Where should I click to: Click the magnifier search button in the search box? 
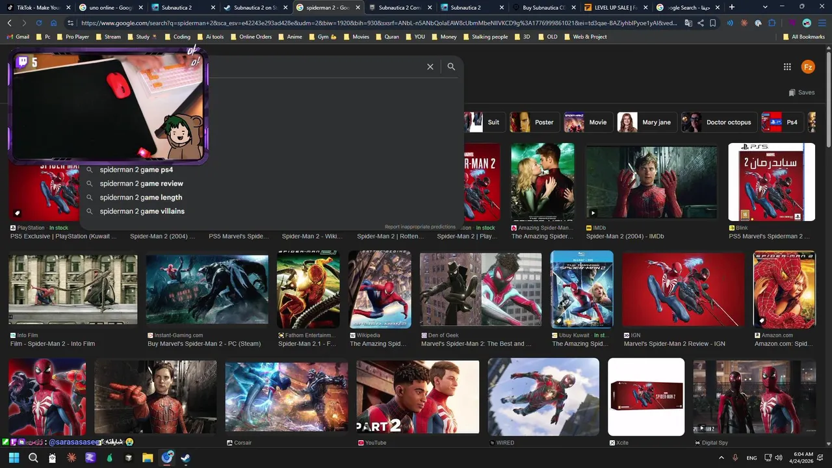click(451, 66)
